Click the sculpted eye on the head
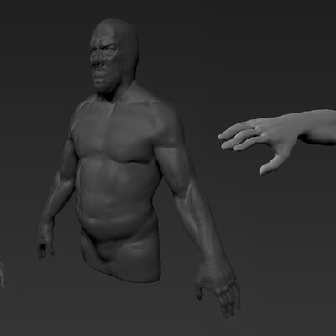The image size is (336, 336). click(110, 52)
